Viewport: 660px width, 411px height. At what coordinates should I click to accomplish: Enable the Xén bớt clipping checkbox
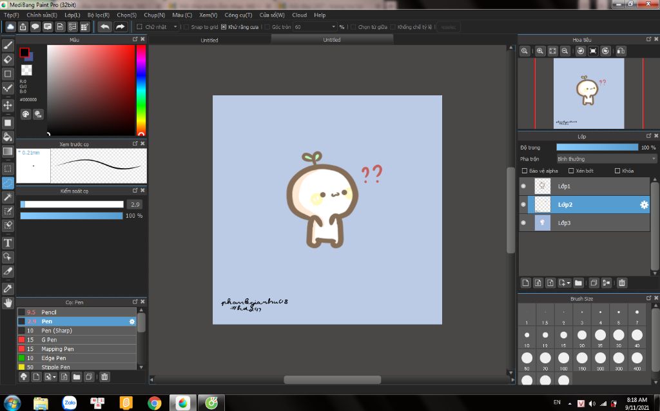[571, 171]
